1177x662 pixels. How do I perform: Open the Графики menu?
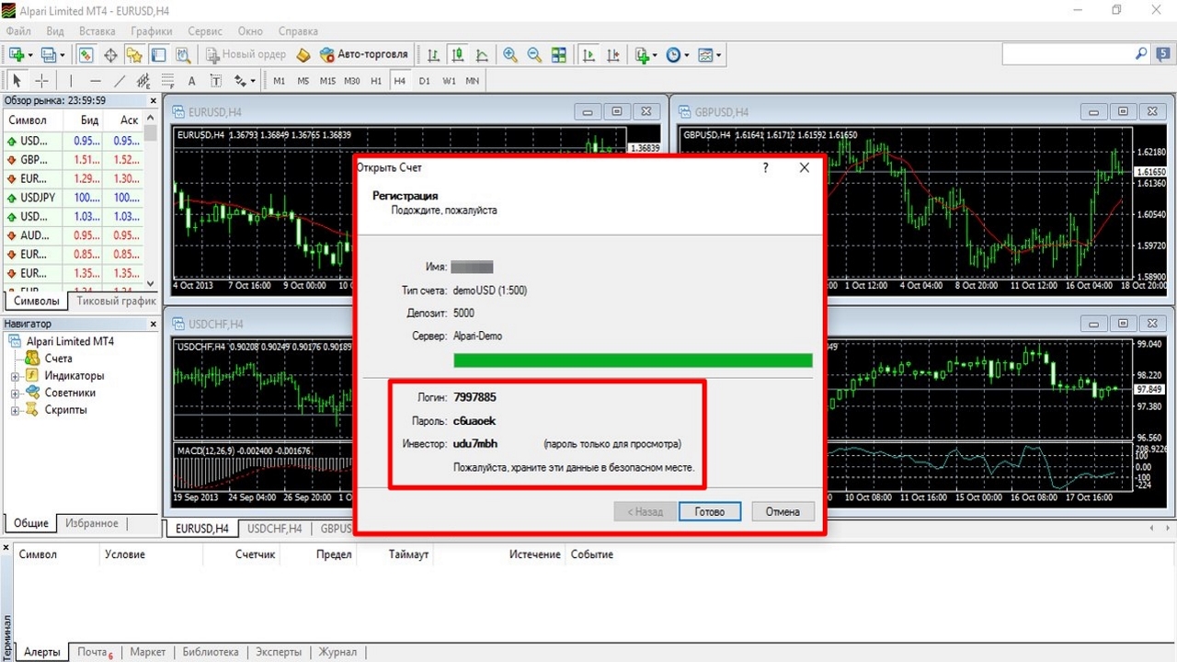(151, 31)
